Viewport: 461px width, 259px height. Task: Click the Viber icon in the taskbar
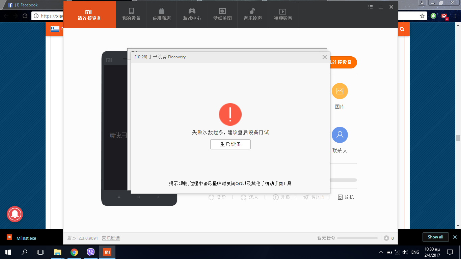point(90,252)
